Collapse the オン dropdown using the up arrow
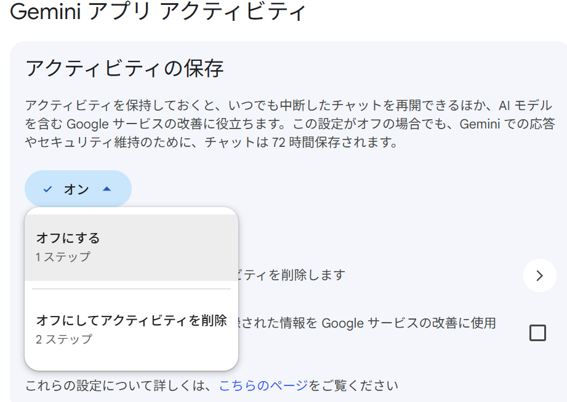 coord(107,189)
